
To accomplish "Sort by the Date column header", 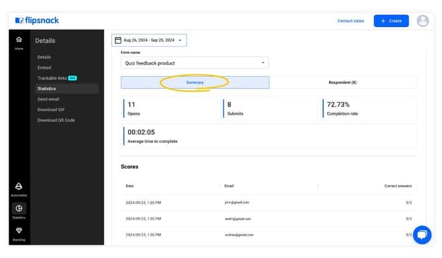I will coord(130,186).
